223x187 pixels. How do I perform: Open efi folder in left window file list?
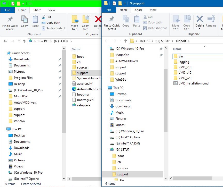79,62
